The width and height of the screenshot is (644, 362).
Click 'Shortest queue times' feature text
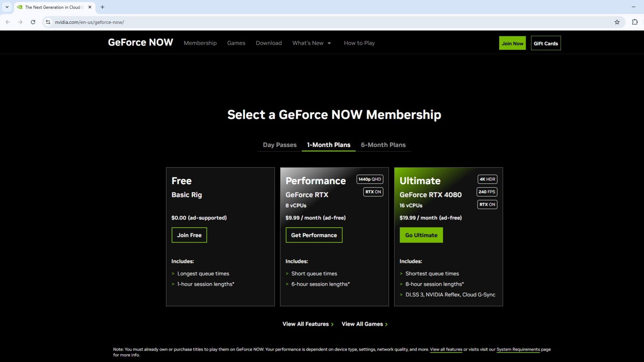click(x=432, y=274)
